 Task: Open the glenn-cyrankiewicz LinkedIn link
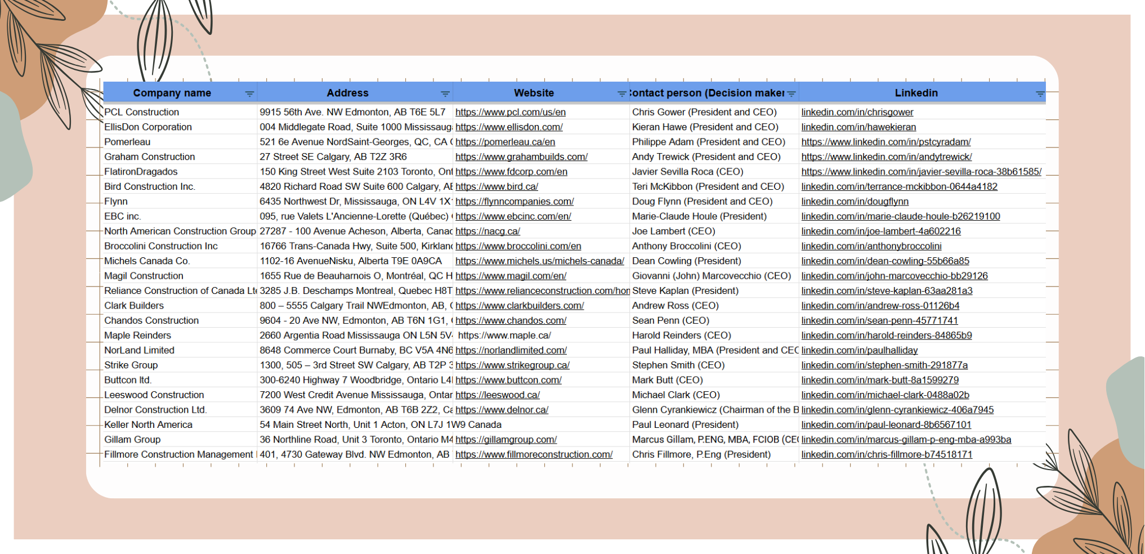tap(898, 410)
